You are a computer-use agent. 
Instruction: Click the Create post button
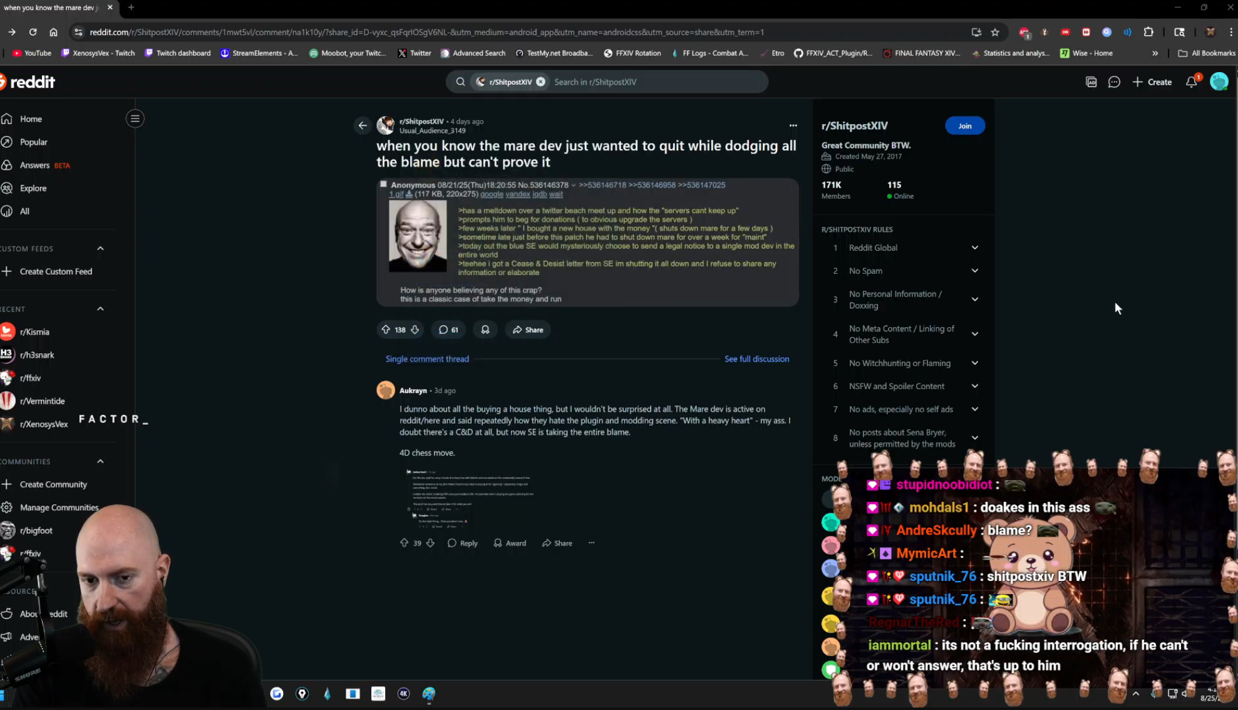tap(1152, 82)
